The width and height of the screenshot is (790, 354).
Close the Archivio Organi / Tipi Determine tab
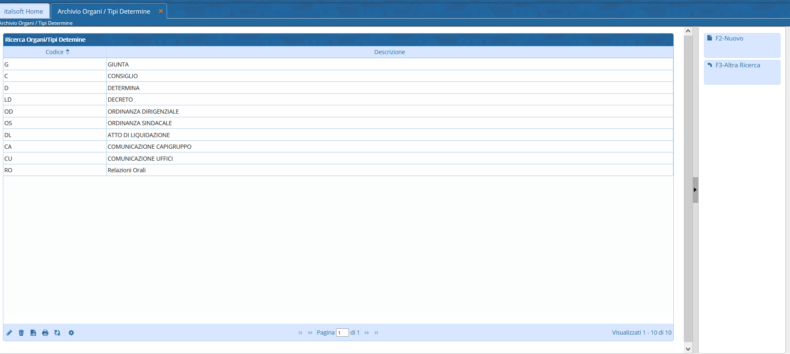coord(161,11)
